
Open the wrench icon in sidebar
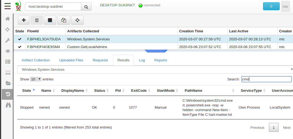(x=8, y=40)
